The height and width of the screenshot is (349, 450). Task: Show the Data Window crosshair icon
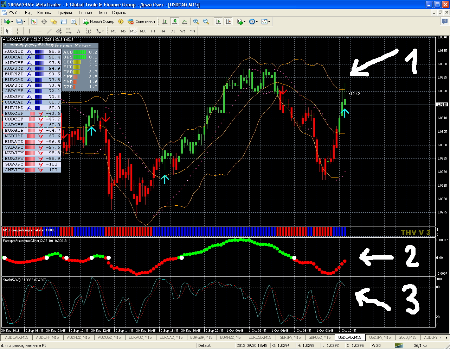(44, 21)
